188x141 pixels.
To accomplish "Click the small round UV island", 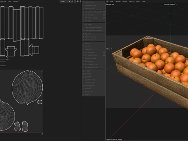I will [x=40, y=102].
